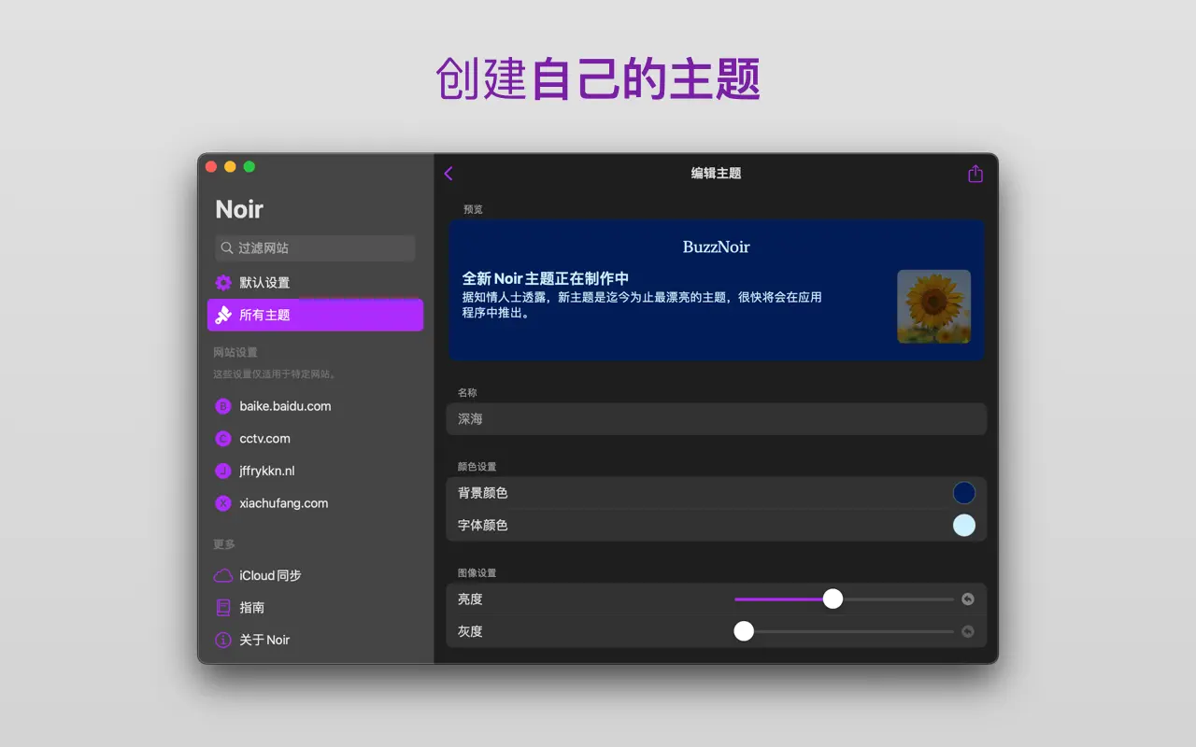
Task: Click the gear icon beside 默认设置
Action: [223, 283]
